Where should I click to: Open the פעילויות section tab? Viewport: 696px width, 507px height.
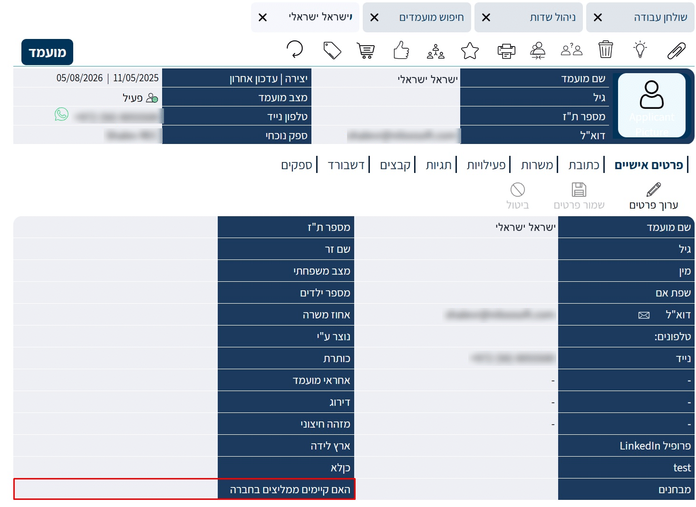tap(486, 165)
